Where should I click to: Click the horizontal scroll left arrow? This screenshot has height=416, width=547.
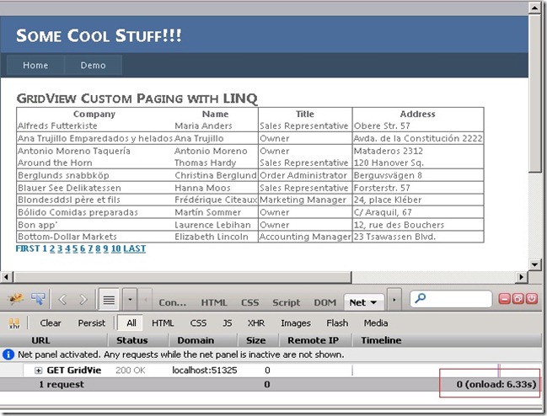6,277
